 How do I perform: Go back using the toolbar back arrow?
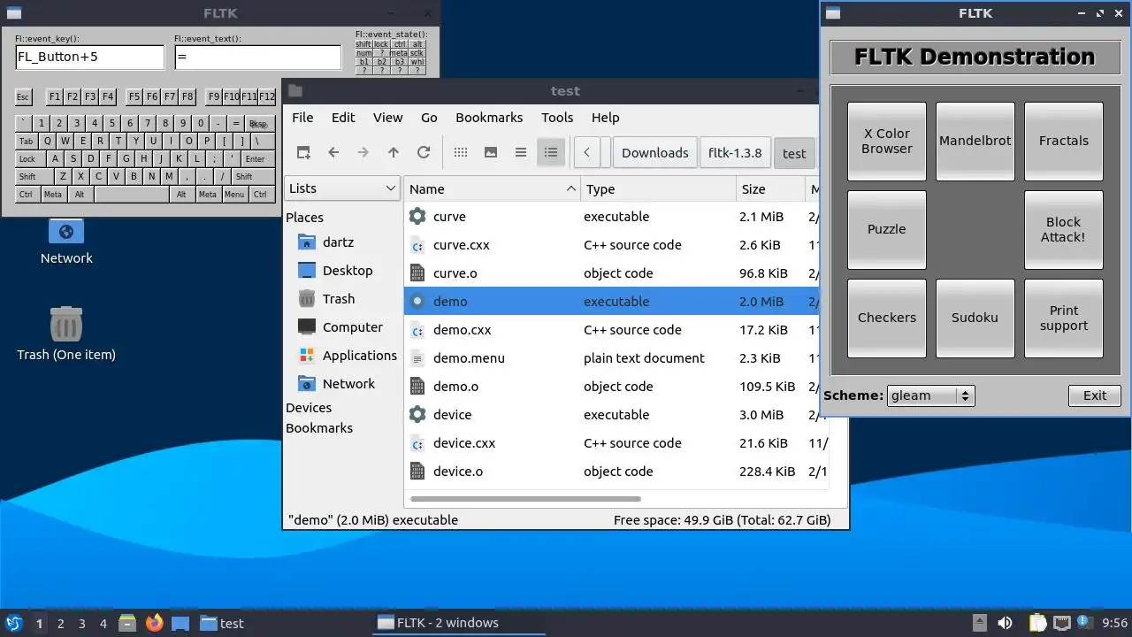[333, 152]
